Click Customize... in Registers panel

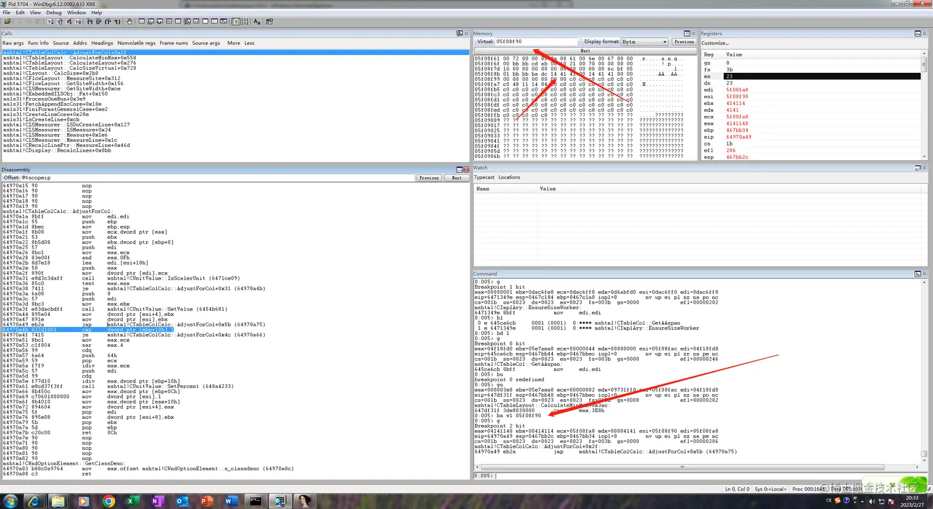[x=715, y=43]
